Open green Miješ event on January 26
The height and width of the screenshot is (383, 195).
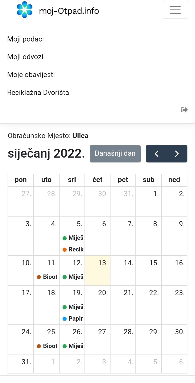tap(73, 346)
